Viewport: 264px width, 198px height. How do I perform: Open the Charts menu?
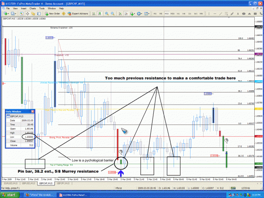(x=33, y=8)
